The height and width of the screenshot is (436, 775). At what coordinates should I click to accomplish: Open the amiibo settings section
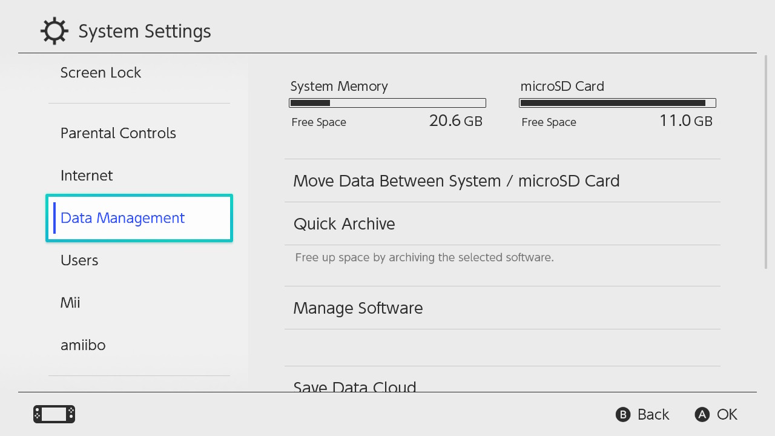point(83,345)
